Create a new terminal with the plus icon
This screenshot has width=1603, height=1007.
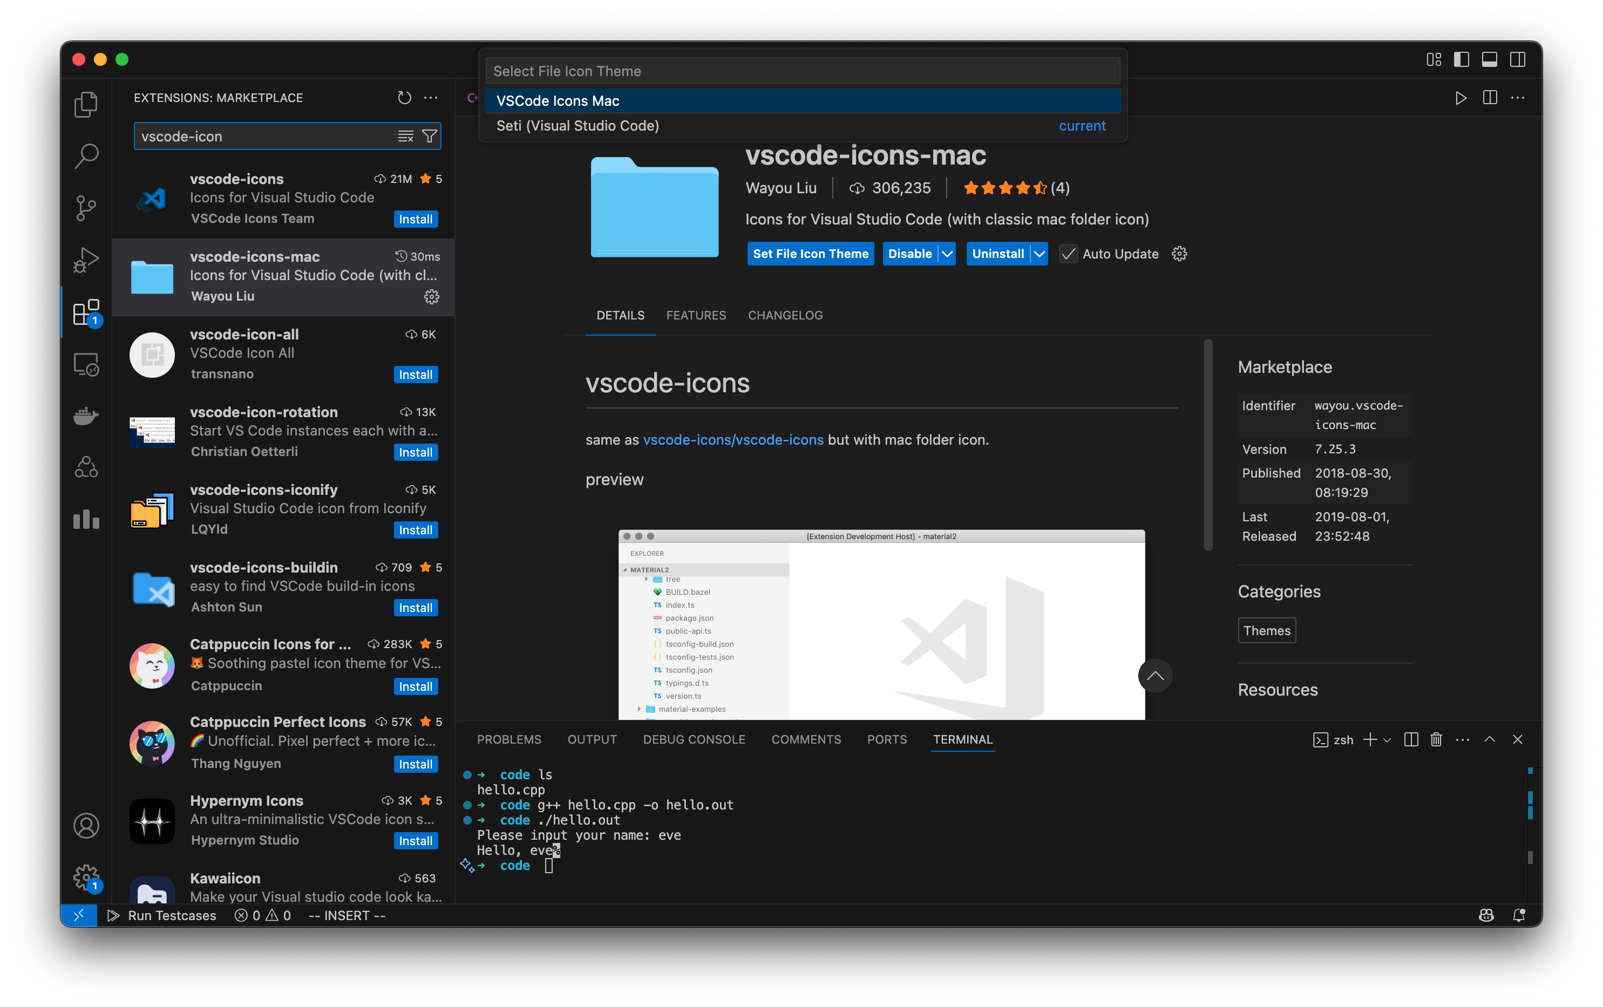[x=1369, y=739]
